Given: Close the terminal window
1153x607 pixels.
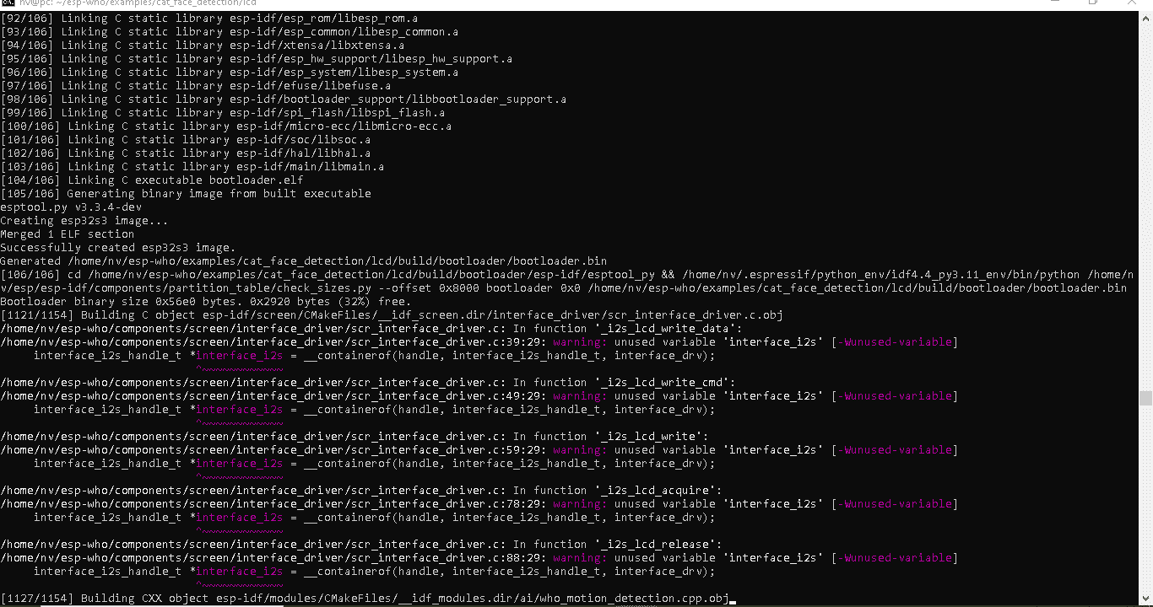Looking at the screenshot, I should 1132,3.
